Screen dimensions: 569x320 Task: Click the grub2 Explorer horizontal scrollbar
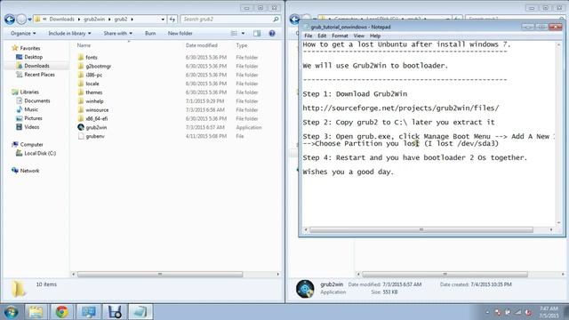(x=160, y=275)
